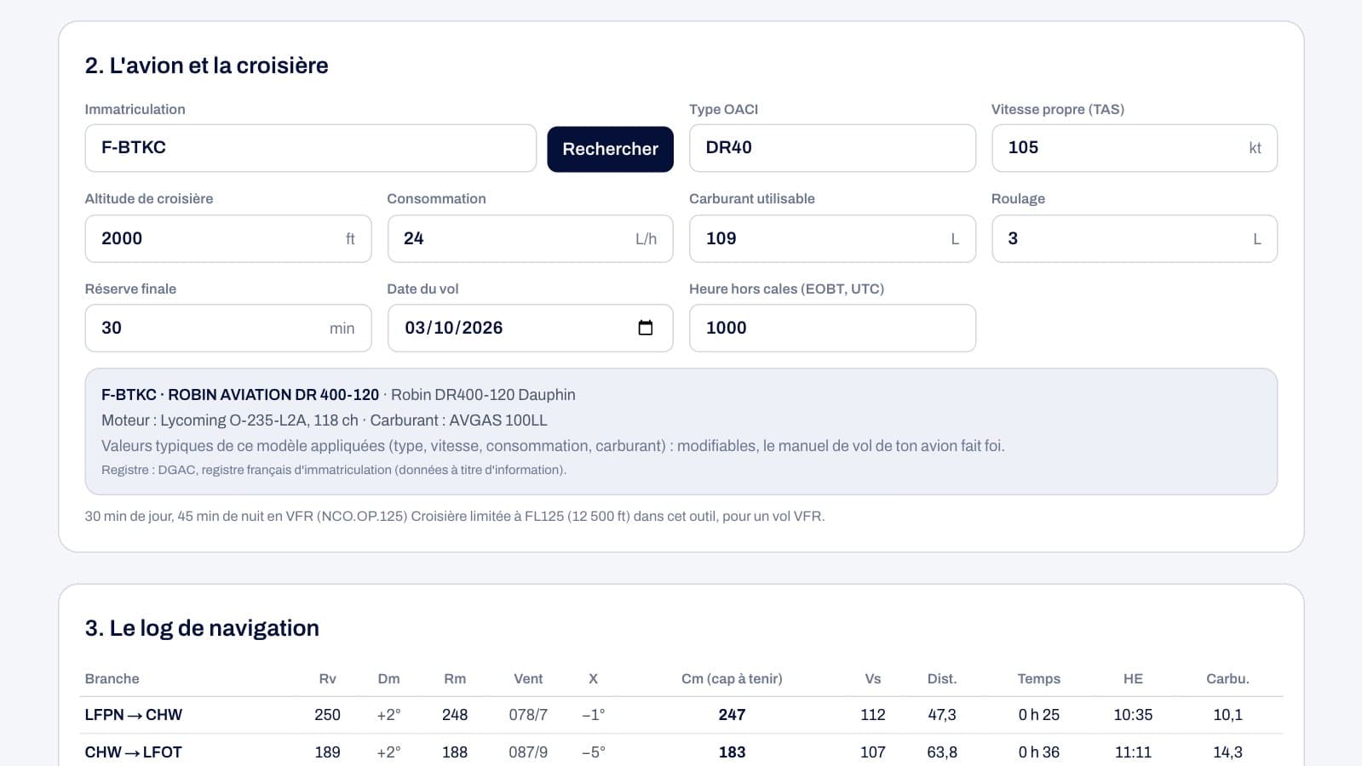Screen dimensions: 1362x766
Task: Select the CHW → LFOT navigation row
Action: point(681,752)
